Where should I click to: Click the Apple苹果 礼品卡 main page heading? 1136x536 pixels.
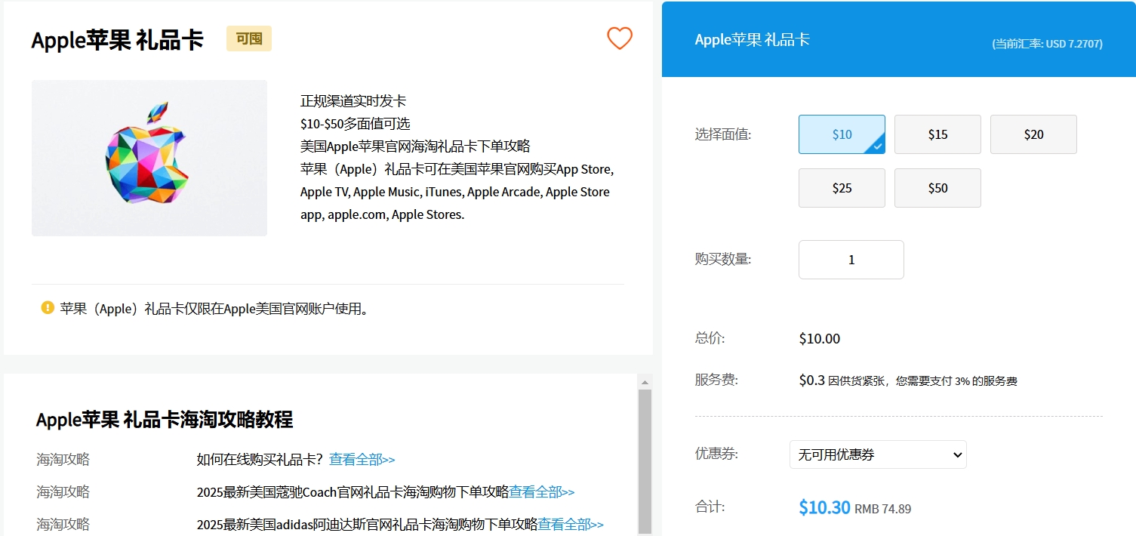(117, 40)
